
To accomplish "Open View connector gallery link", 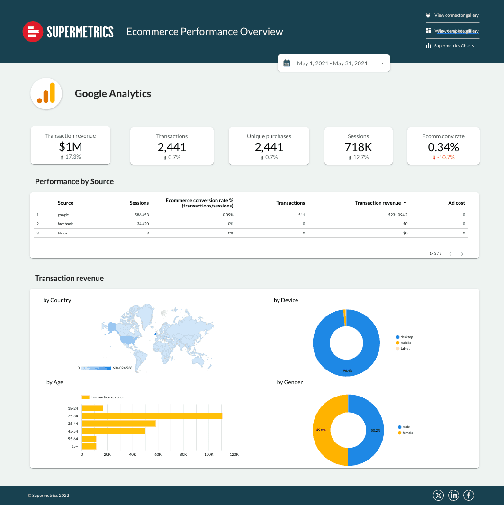I will pos(456,15).
